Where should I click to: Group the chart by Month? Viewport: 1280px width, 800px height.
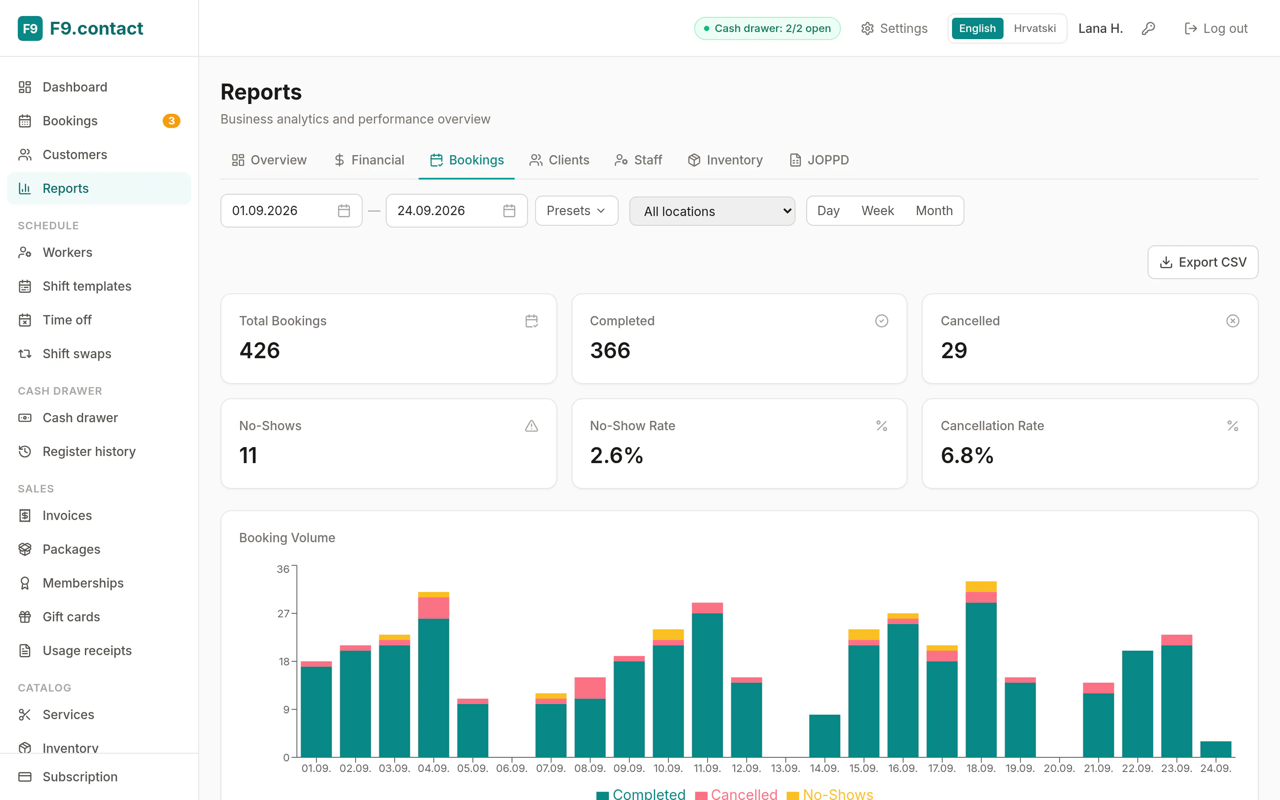pos(934,211)
